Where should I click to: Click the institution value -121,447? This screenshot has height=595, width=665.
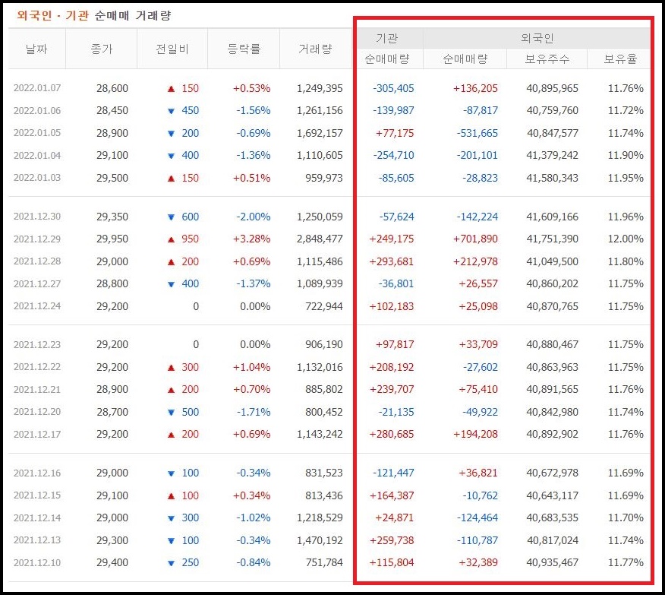pyautogui.click(x=393, y=473)
